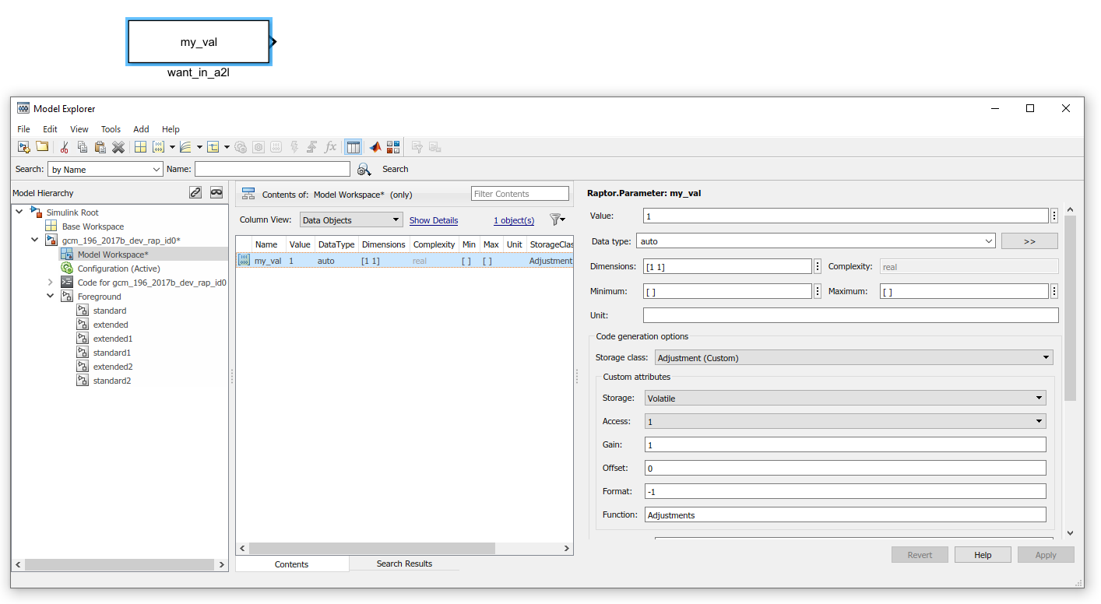
Task: Open the Search by Name dropdown
Action: tap(105, 169)
